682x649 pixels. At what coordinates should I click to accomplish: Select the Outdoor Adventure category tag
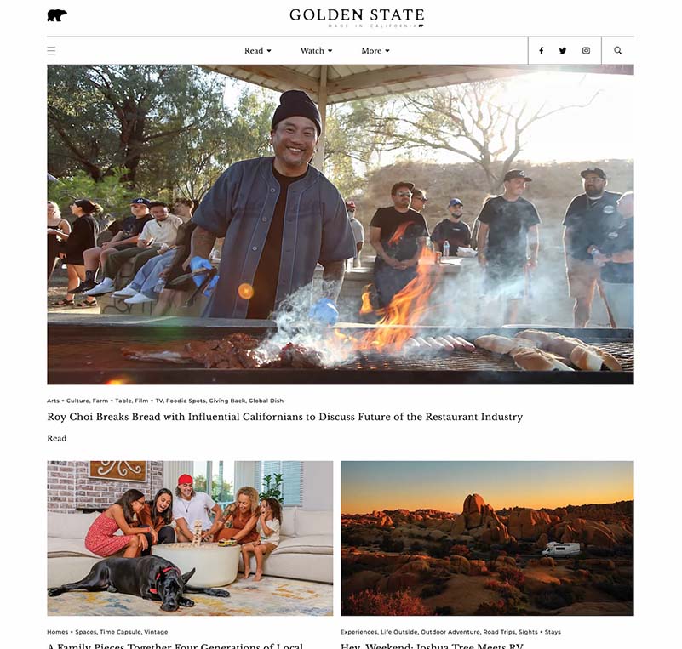[450, 632]
